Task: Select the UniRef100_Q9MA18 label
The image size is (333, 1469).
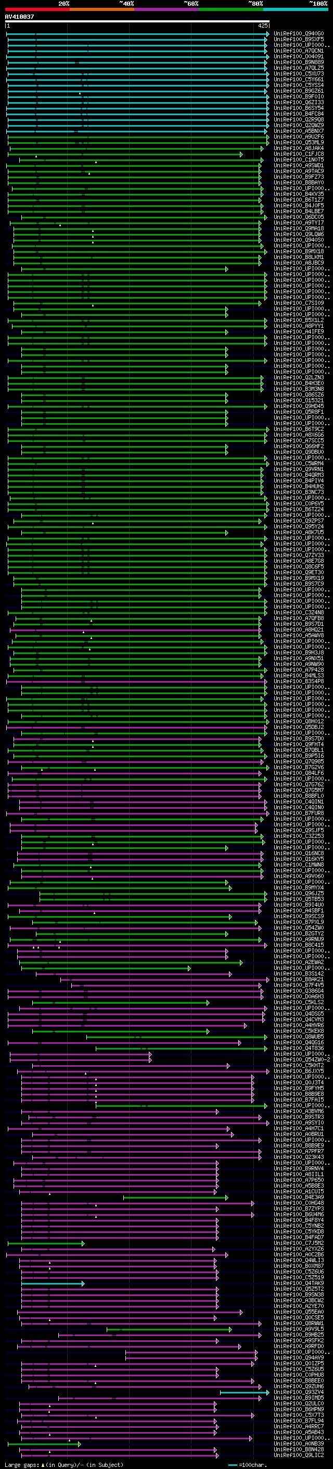Action: point(299,229)
